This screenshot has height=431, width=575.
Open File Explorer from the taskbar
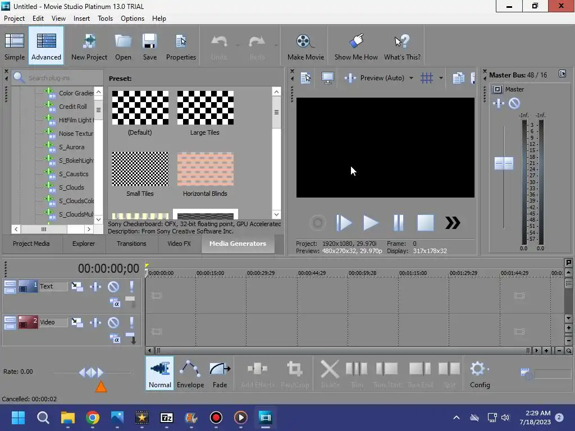(x=68, y=418)
